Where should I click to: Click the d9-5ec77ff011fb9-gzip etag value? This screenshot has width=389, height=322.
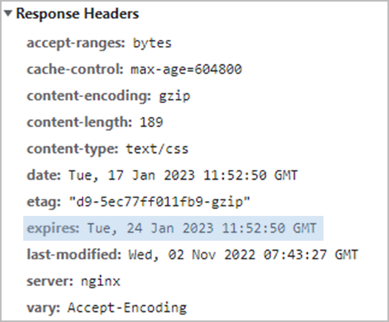click(x=160, y=202)
